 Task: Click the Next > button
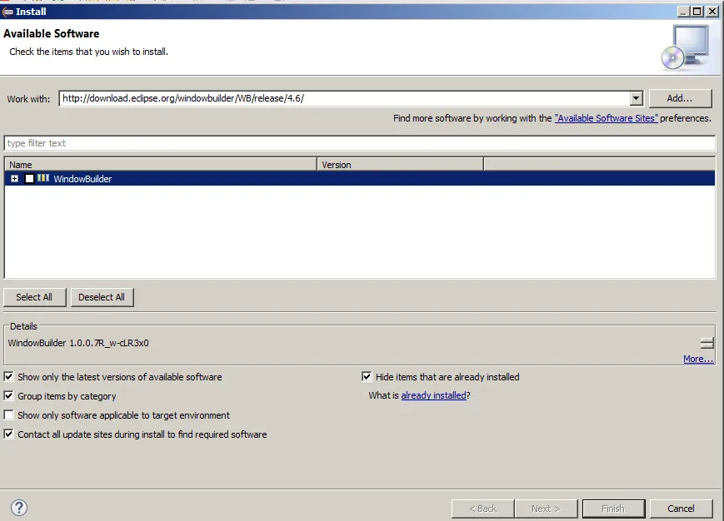click(x=546, y=509)
